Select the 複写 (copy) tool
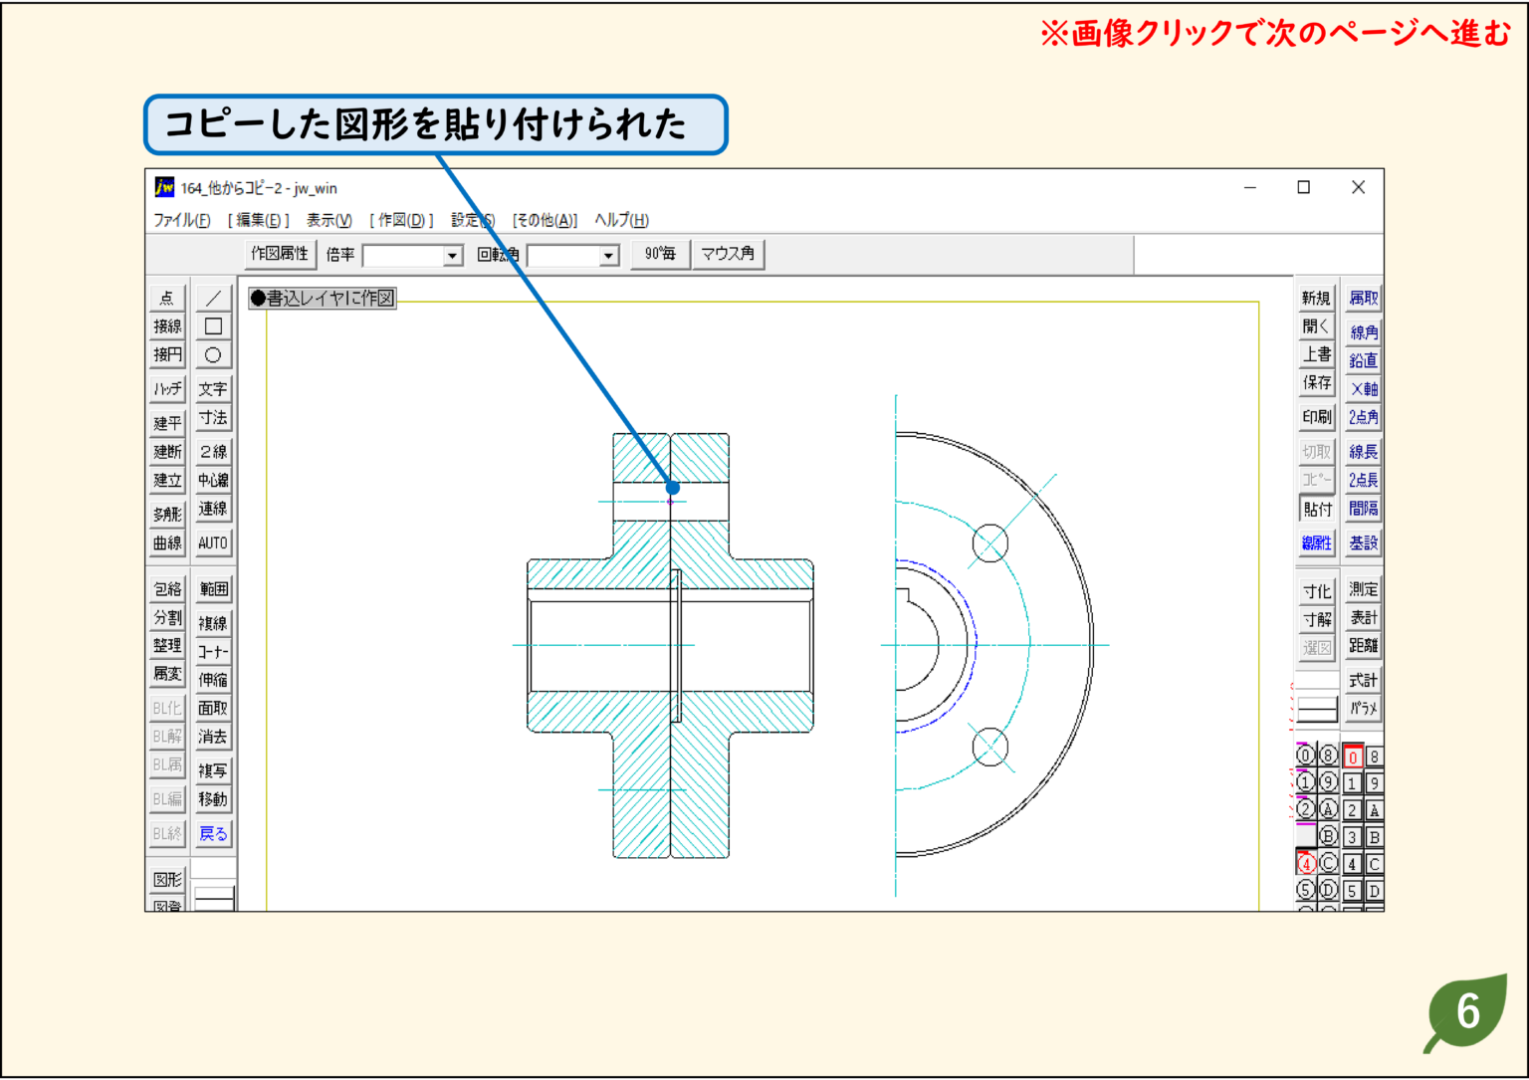This screenshot has height=1080, width=1529. point(213,769)
